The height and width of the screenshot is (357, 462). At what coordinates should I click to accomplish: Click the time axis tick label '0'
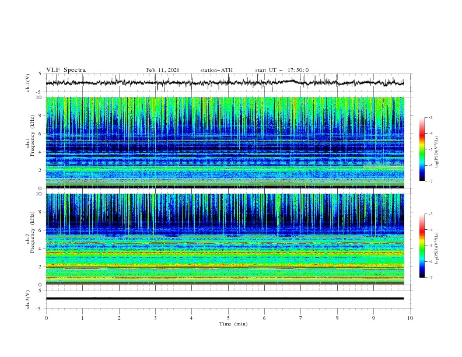46,318
